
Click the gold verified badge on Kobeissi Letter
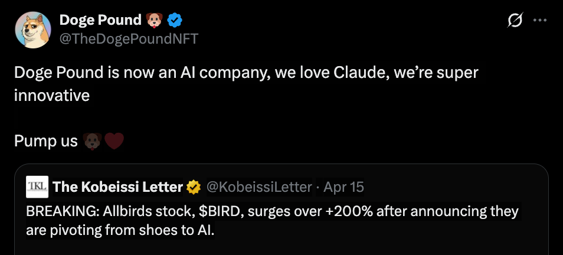pos(193,188)
